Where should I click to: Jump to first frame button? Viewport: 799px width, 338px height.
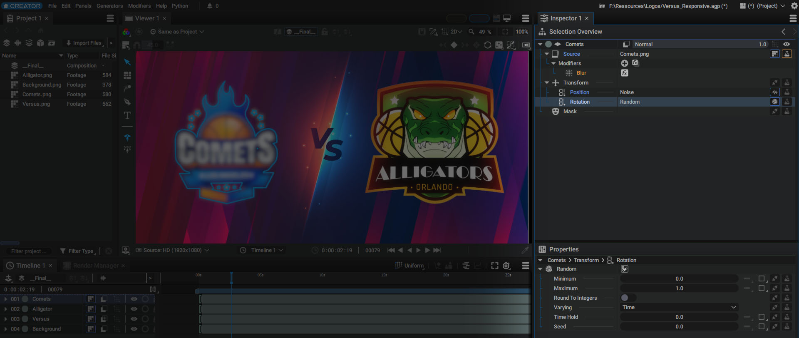pos(391,250)
